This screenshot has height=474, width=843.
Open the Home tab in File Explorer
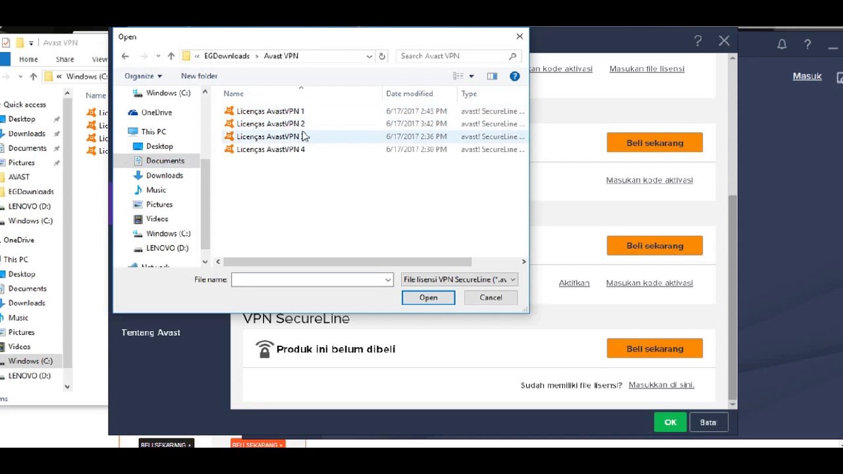tap(28, 59)
